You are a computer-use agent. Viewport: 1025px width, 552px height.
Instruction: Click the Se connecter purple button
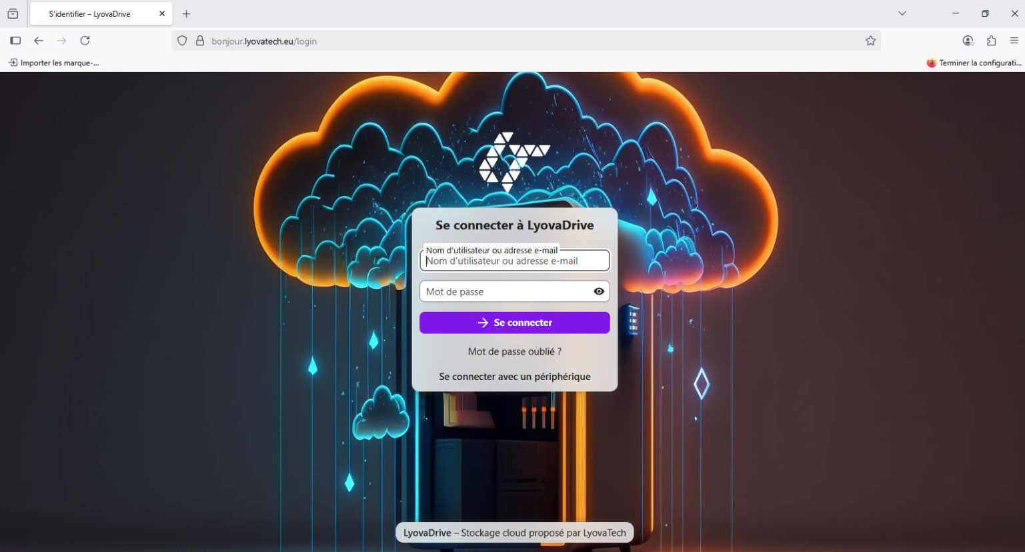click(514, 323)
